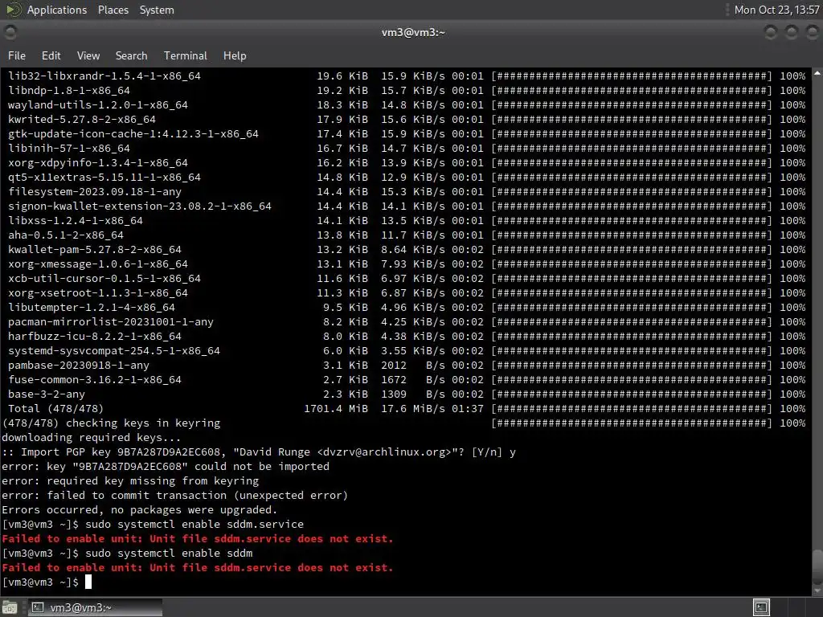
Task: Open the Search menu
Action: pos(131,55)
